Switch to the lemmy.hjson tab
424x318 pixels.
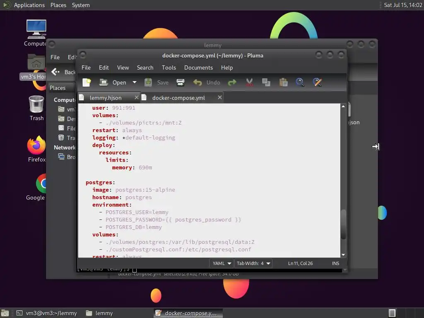106,98
